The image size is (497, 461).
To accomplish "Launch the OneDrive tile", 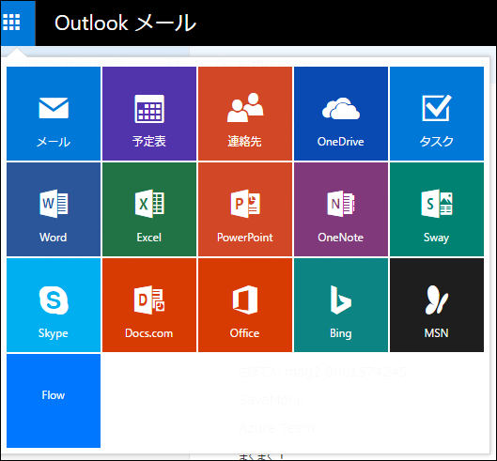I will pos(341,114).
